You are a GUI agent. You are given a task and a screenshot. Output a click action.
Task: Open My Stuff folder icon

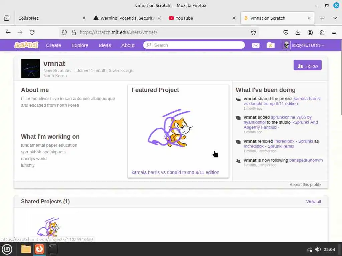click(x=271, y=45)
